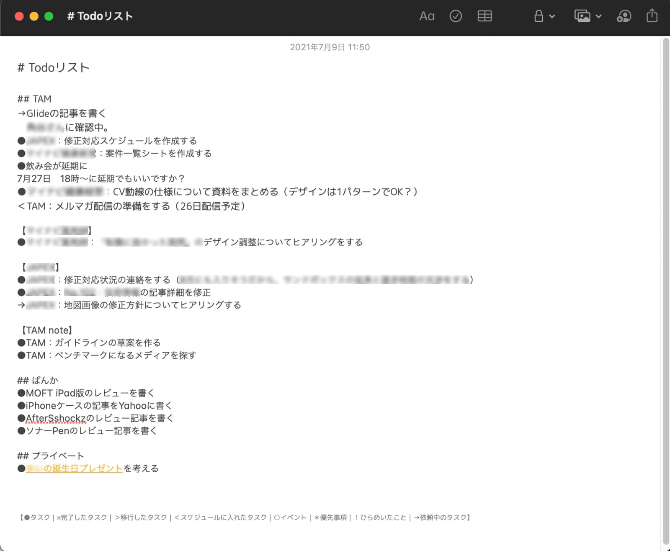Click the red close window button

(x=19, y=16)
